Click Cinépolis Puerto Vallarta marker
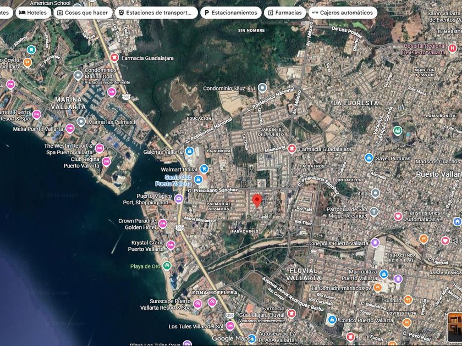462x346 pixels. [375, 243]
